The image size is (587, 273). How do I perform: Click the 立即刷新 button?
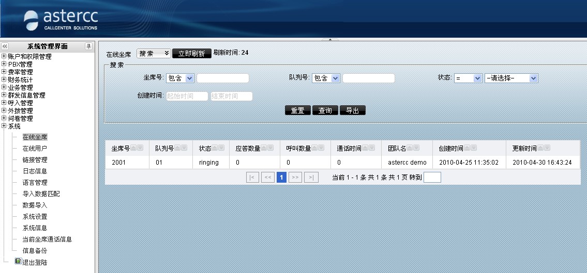pos(192,53)
